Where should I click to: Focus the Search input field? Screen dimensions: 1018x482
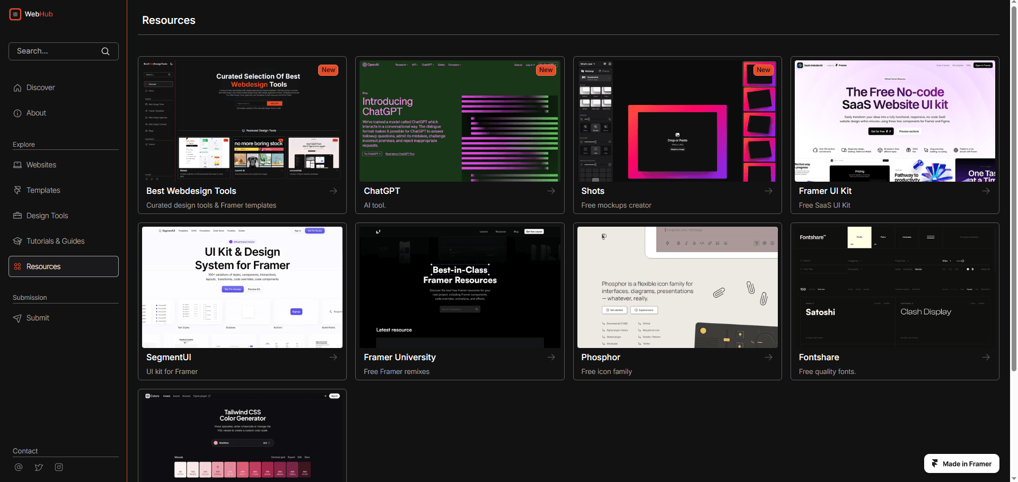pyautogui.click(x=64, y=51)
